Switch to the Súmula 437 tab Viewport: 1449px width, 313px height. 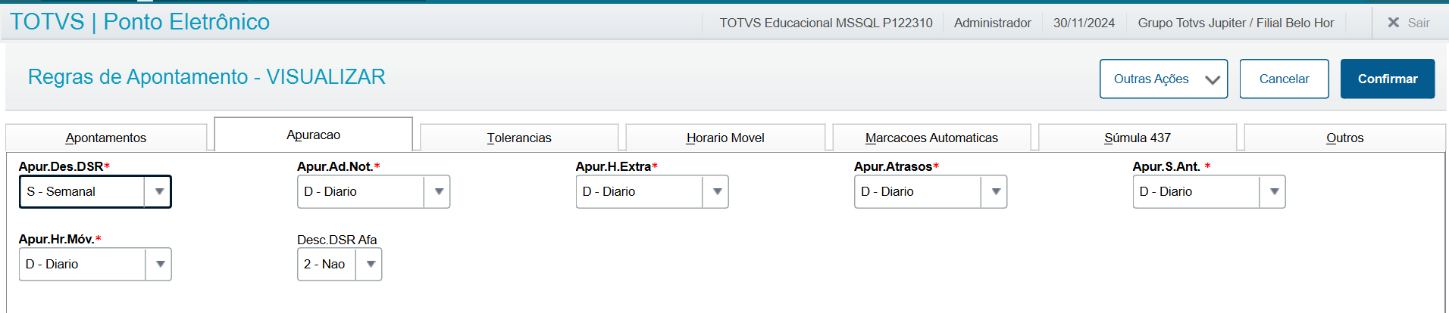1138,138
